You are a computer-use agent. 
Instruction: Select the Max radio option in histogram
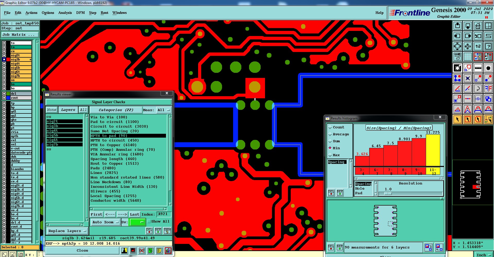pyautogui.click(x=330, y=155)
